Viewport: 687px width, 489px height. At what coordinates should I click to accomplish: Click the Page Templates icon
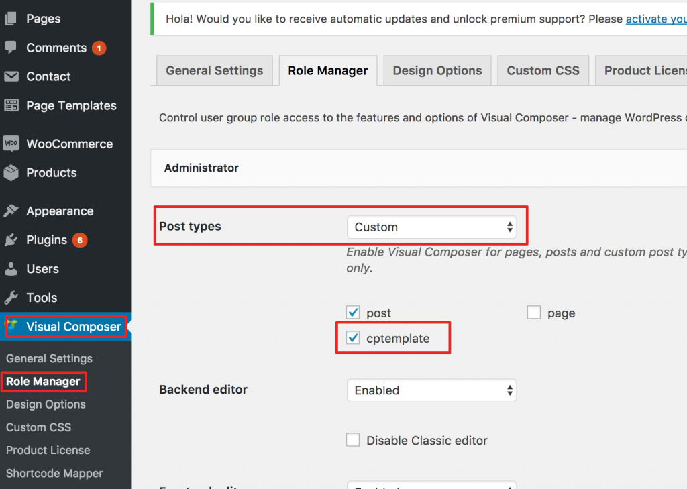pos(11,105)
